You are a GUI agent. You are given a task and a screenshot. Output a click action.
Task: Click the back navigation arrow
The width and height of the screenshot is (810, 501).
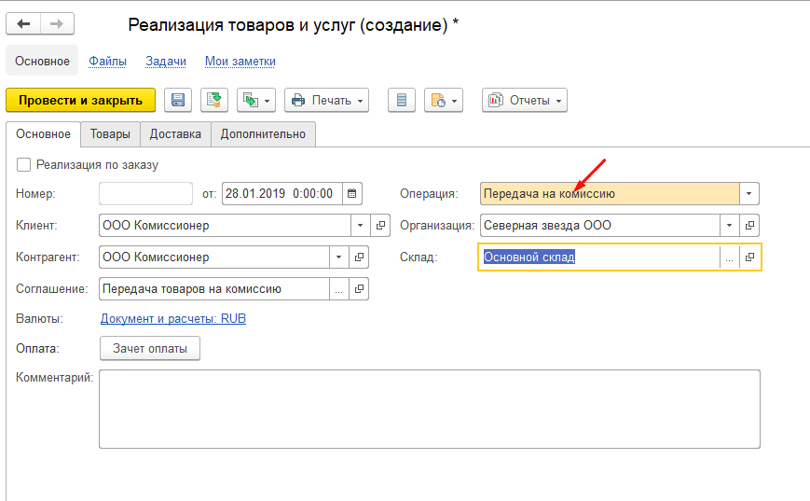coord(23,24)
